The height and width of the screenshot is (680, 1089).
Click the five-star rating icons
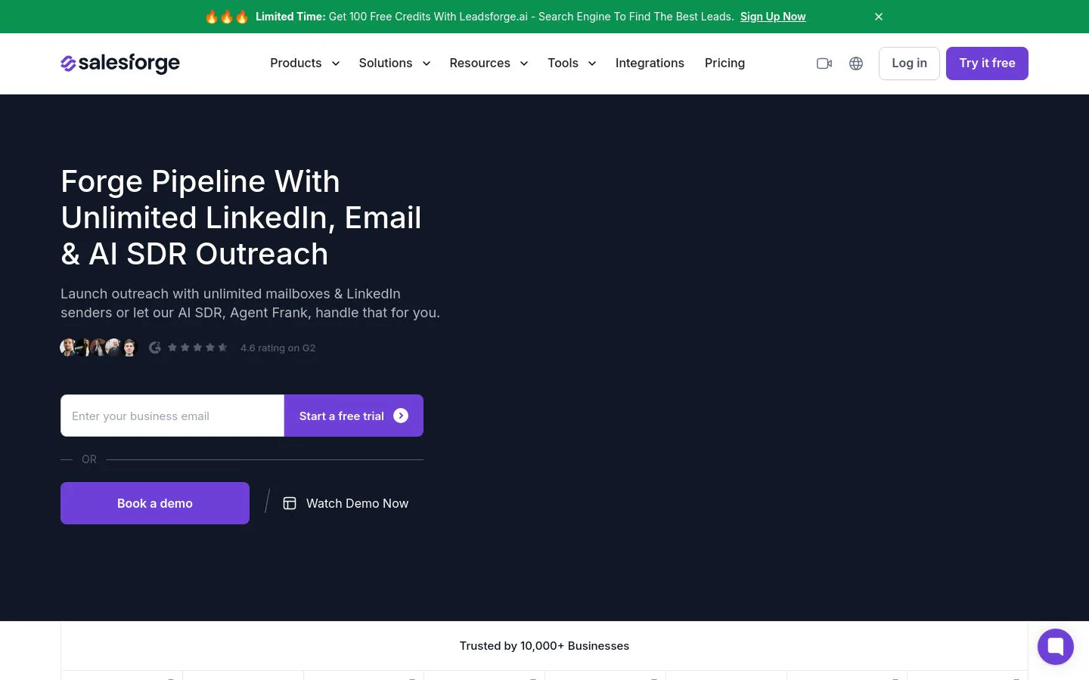coord(197,348)
